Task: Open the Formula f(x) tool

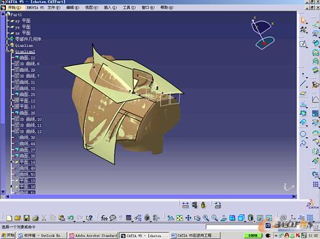Action: 104,217
